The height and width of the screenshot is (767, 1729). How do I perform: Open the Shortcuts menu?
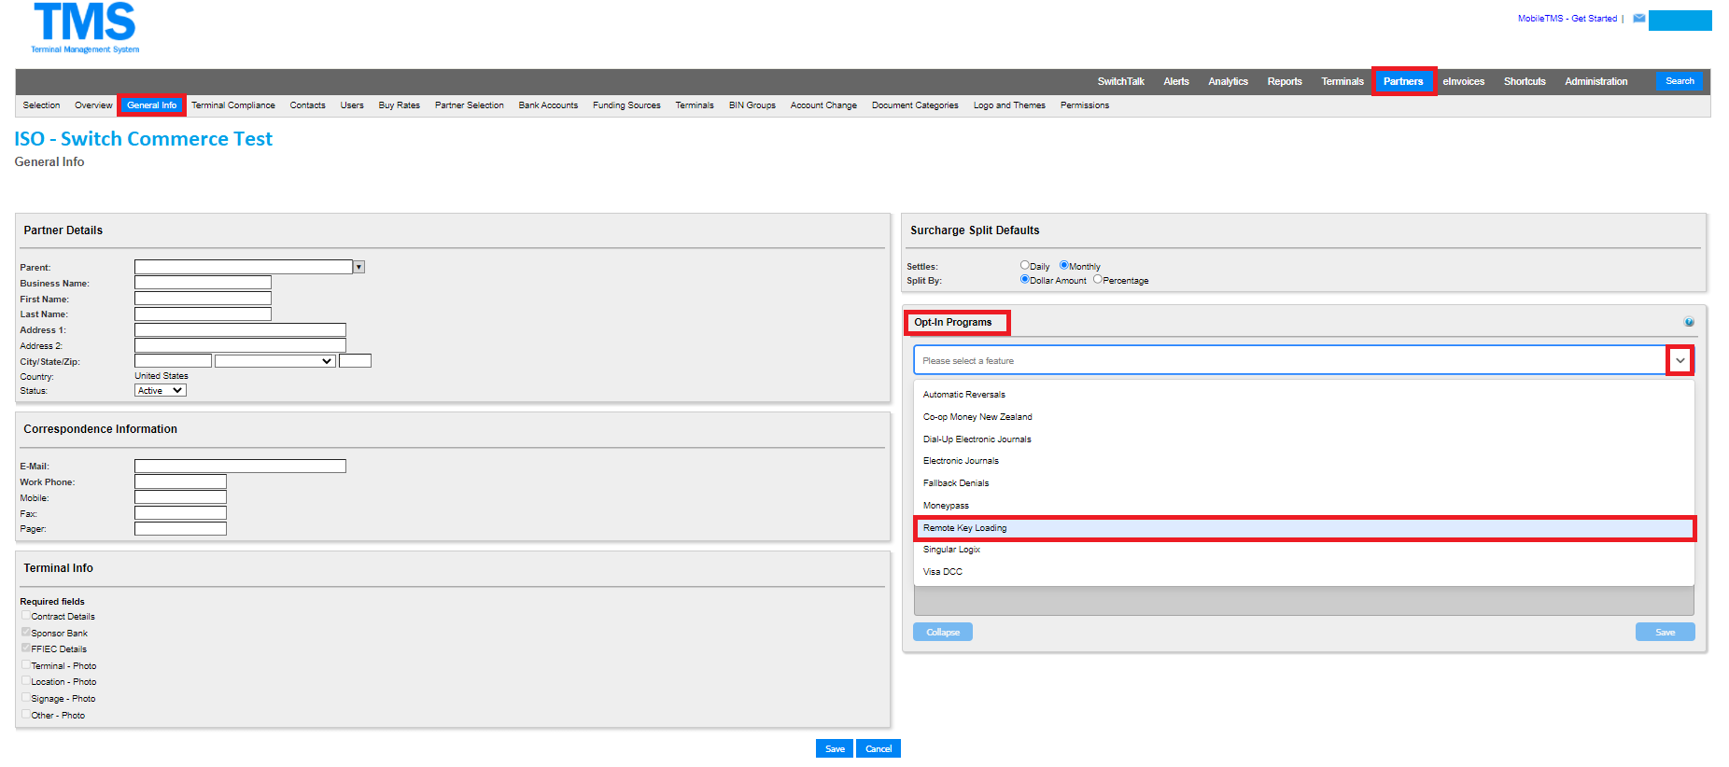pos(1525,81)
